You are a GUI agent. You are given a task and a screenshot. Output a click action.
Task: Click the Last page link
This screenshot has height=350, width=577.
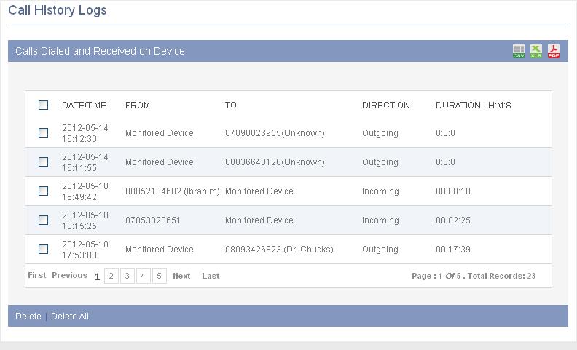point(211,276)
